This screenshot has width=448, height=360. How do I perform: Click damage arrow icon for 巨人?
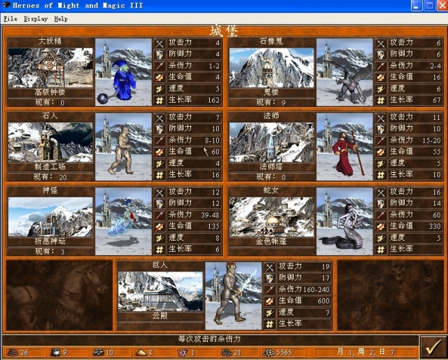[x=270, y=290]
